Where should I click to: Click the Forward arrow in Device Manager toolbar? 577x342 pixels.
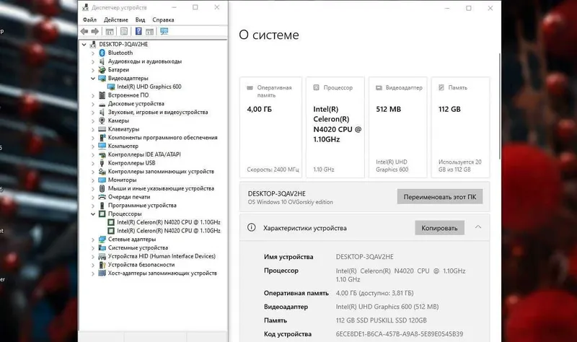[x=95, y=31]
